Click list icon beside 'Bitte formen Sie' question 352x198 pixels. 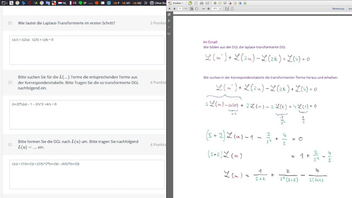pos(10,145)
